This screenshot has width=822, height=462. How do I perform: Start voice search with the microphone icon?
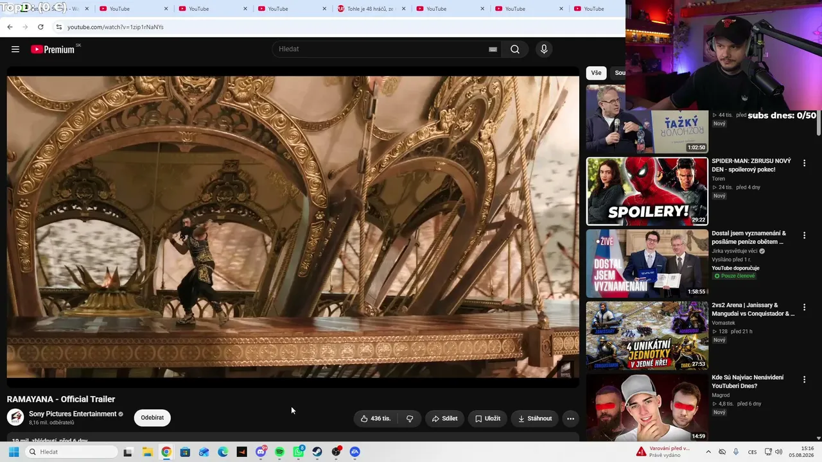[x=544, y=49]
